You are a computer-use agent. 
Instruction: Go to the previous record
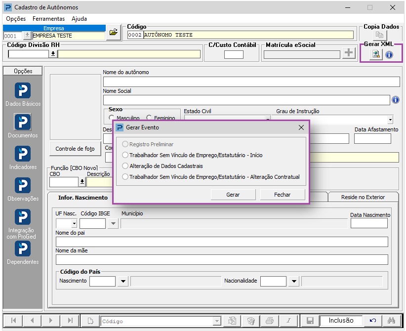click(x=32, y=321)
